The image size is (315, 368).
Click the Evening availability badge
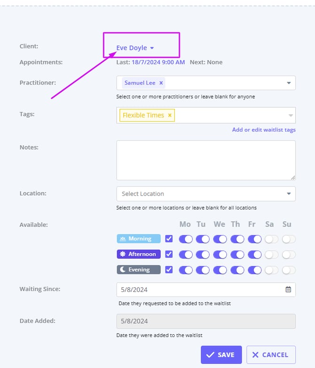pos(139,270)
